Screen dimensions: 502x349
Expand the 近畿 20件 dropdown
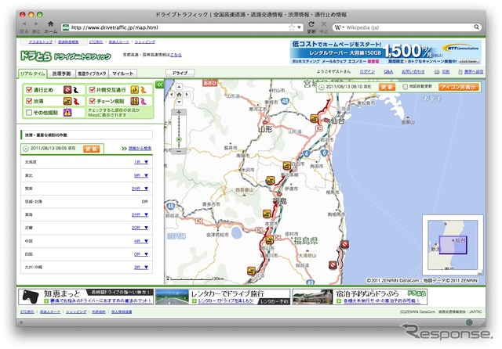[x=139, y=227]
